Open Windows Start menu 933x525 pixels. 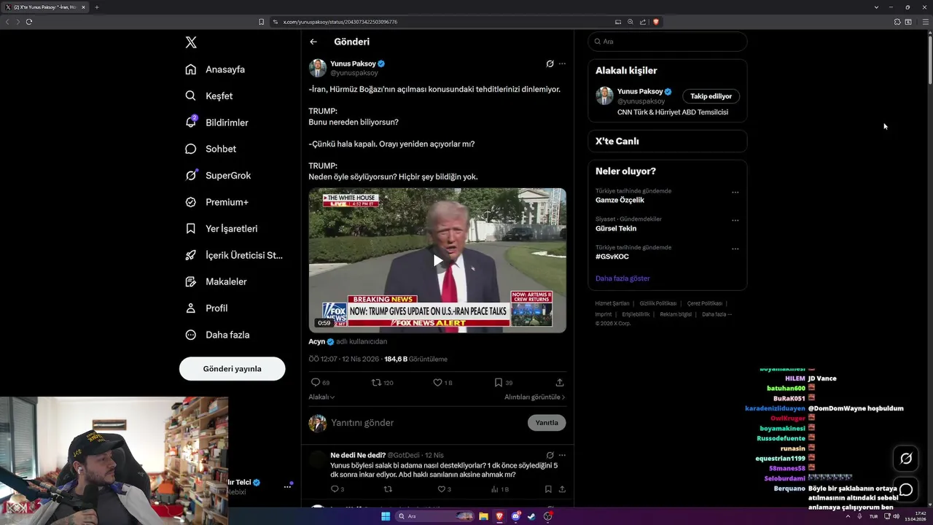tap(386, 516)
